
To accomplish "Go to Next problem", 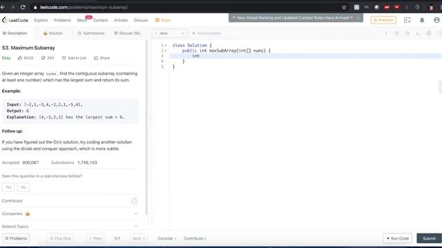I will click(x=139, y=238).
